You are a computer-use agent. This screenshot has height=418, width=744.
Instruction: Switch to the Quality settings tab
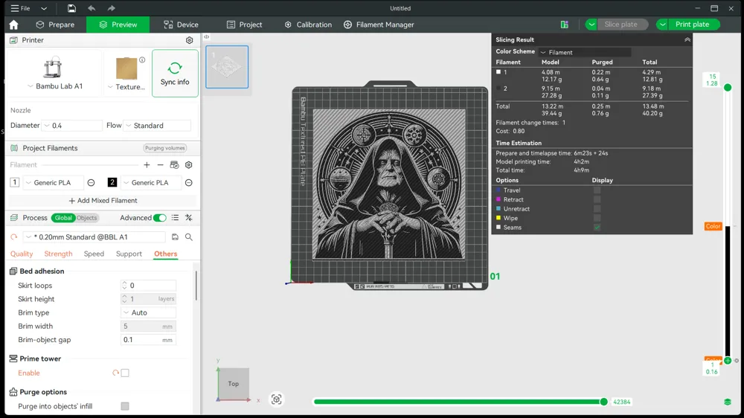22,254
